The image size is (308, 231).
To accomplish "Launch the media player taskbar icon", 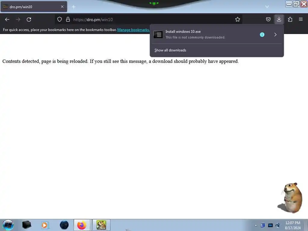I will [45, 225].
